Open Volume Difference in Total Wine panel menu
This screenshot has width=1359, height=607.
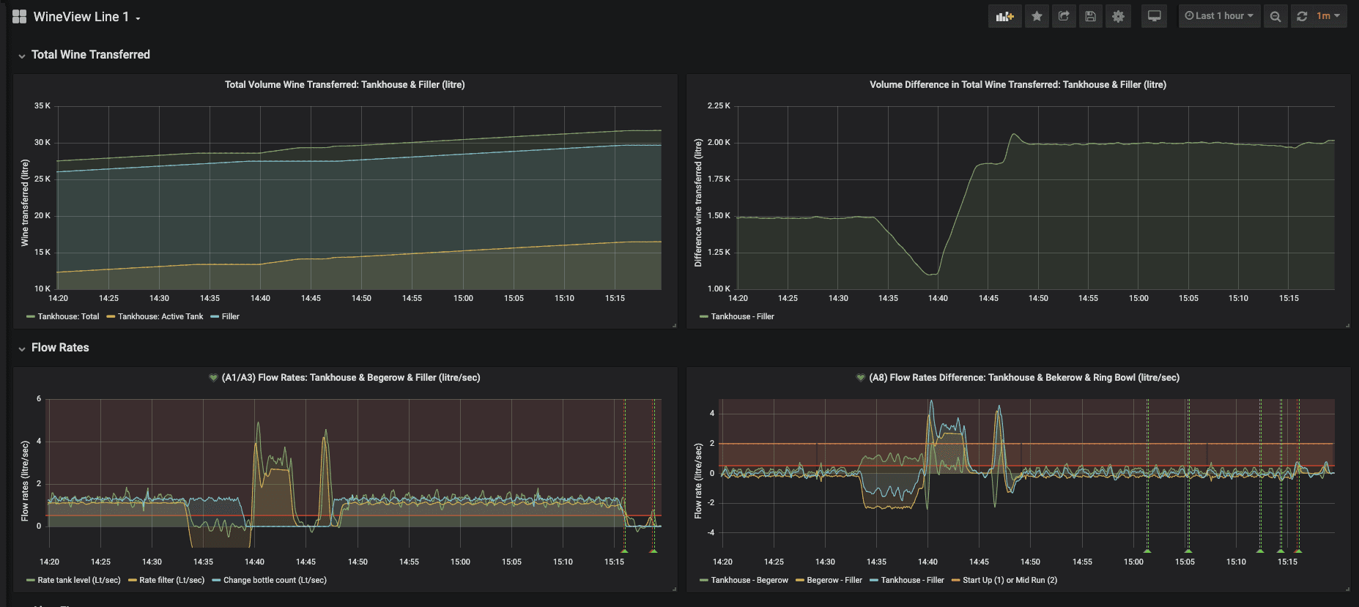[x=1018, y=85]
